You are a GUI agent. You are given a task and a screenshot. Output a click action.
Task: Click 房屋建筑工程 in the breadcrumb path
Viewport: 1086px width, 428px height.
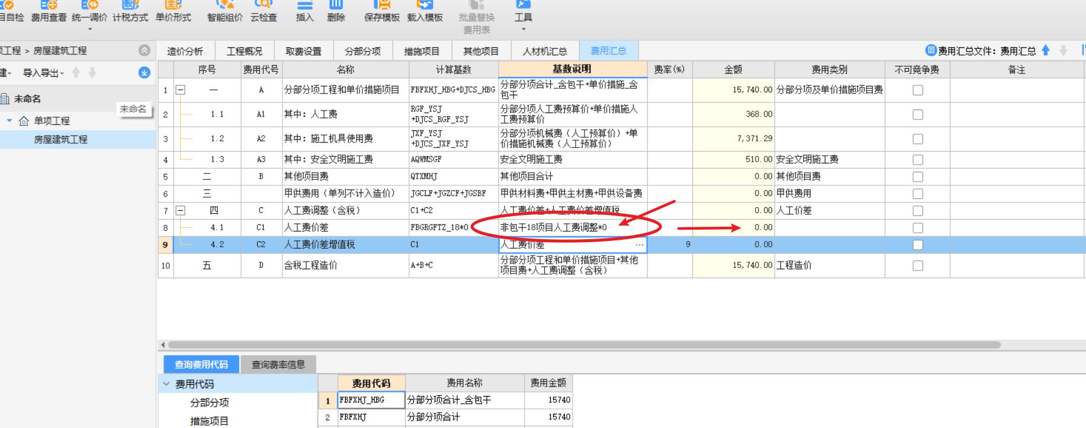[60, 50]
